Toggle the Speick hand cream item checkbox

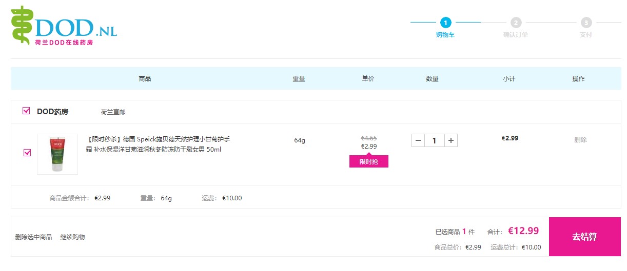coord(27,153)
